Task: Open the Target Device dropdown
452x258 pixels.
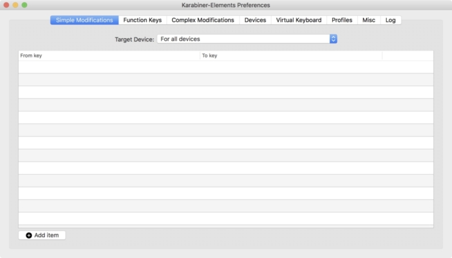Action: pyautogui.click(x=247, y=39)
